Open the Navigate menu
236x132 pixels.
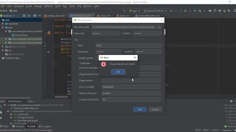click(x=19, y=6)
